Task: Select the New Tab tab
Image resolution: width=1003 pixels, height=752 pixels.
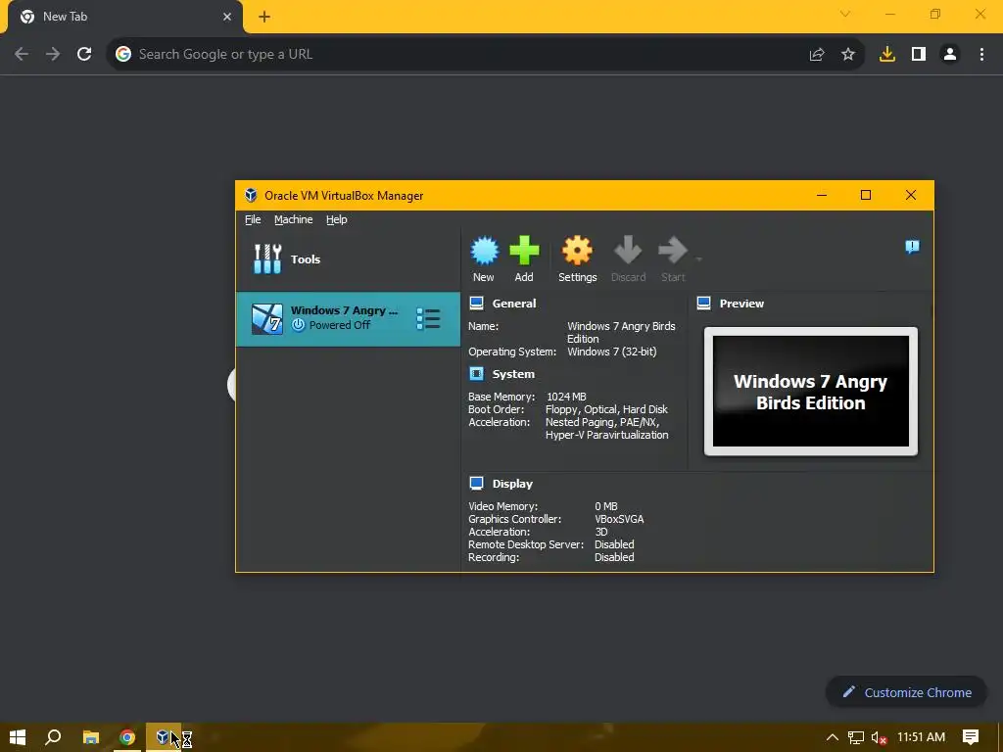Action: pyautogui.click(x=125, y=17)
